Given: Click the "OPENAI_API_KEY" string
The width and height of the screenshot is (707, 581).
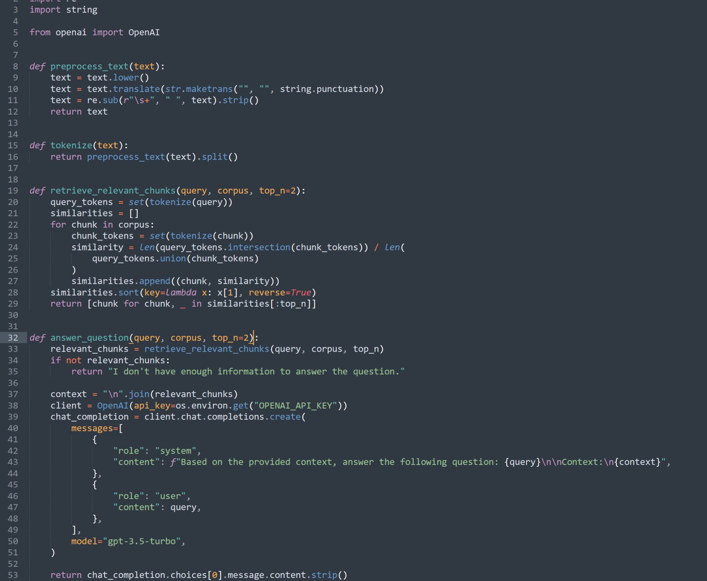Looking at the screenshot, I should (295, 405).
